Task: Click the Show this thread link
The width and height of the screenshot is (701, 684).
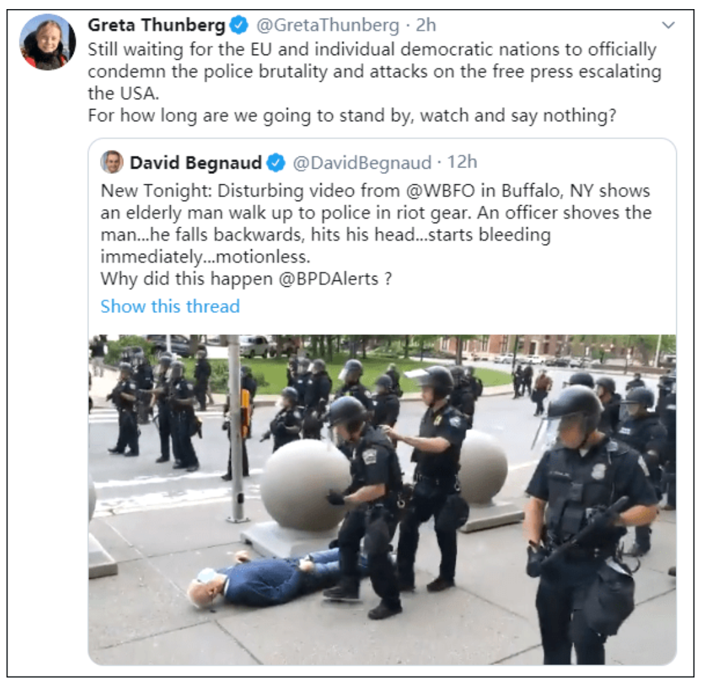Action: (170, 307)
